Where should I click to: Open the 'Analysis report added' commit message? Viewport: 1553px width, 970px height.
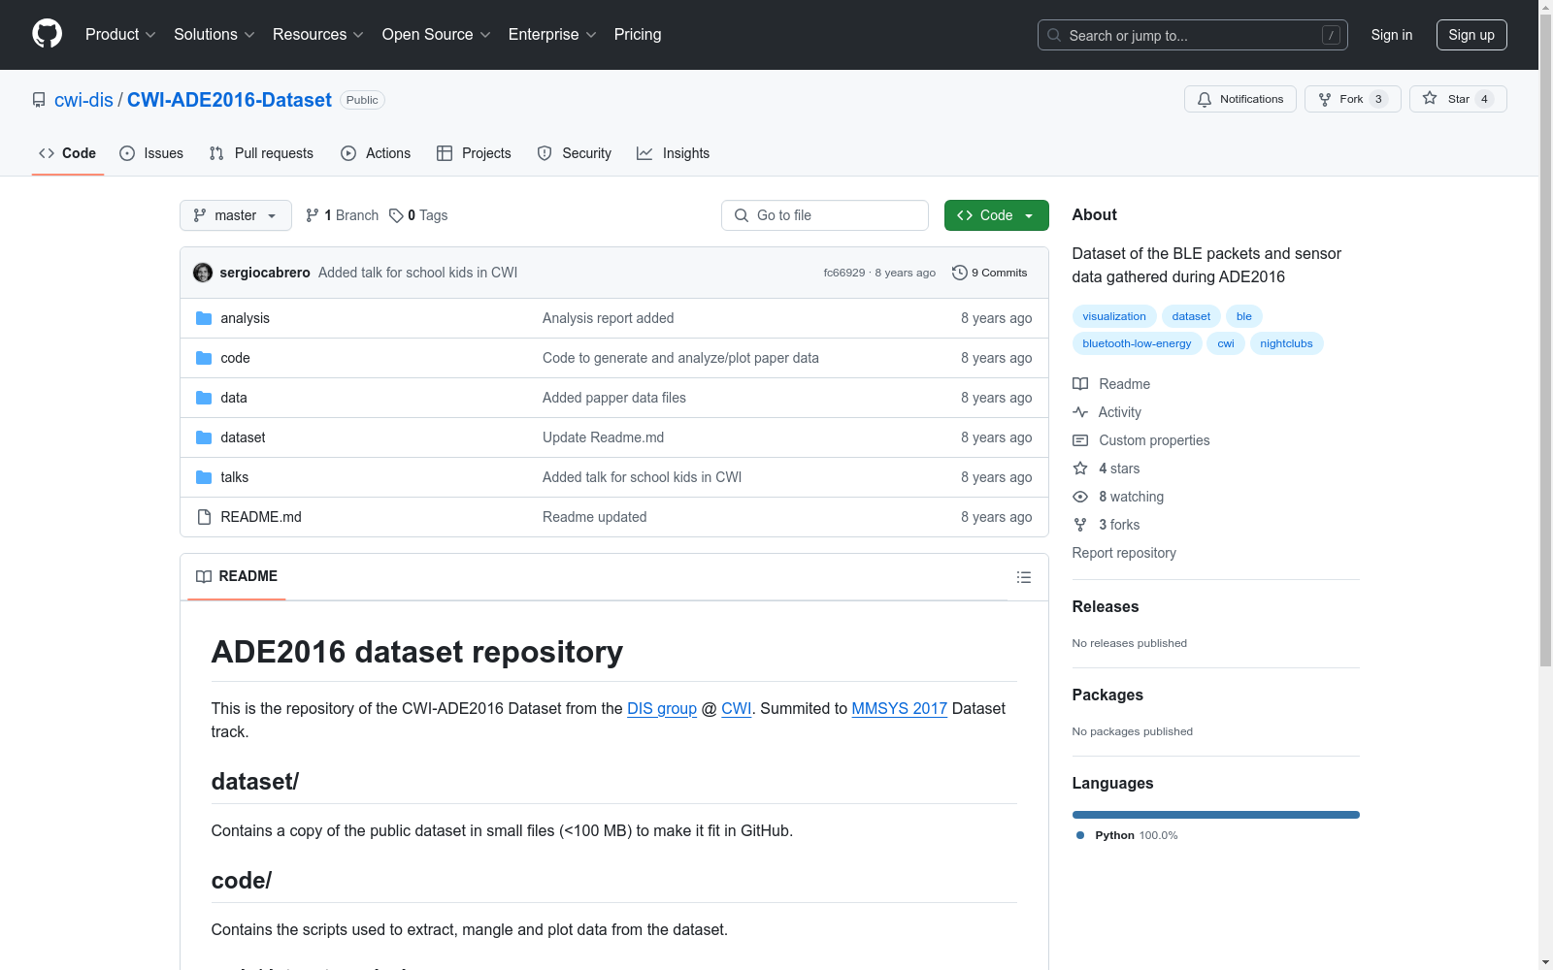(608, 318)
